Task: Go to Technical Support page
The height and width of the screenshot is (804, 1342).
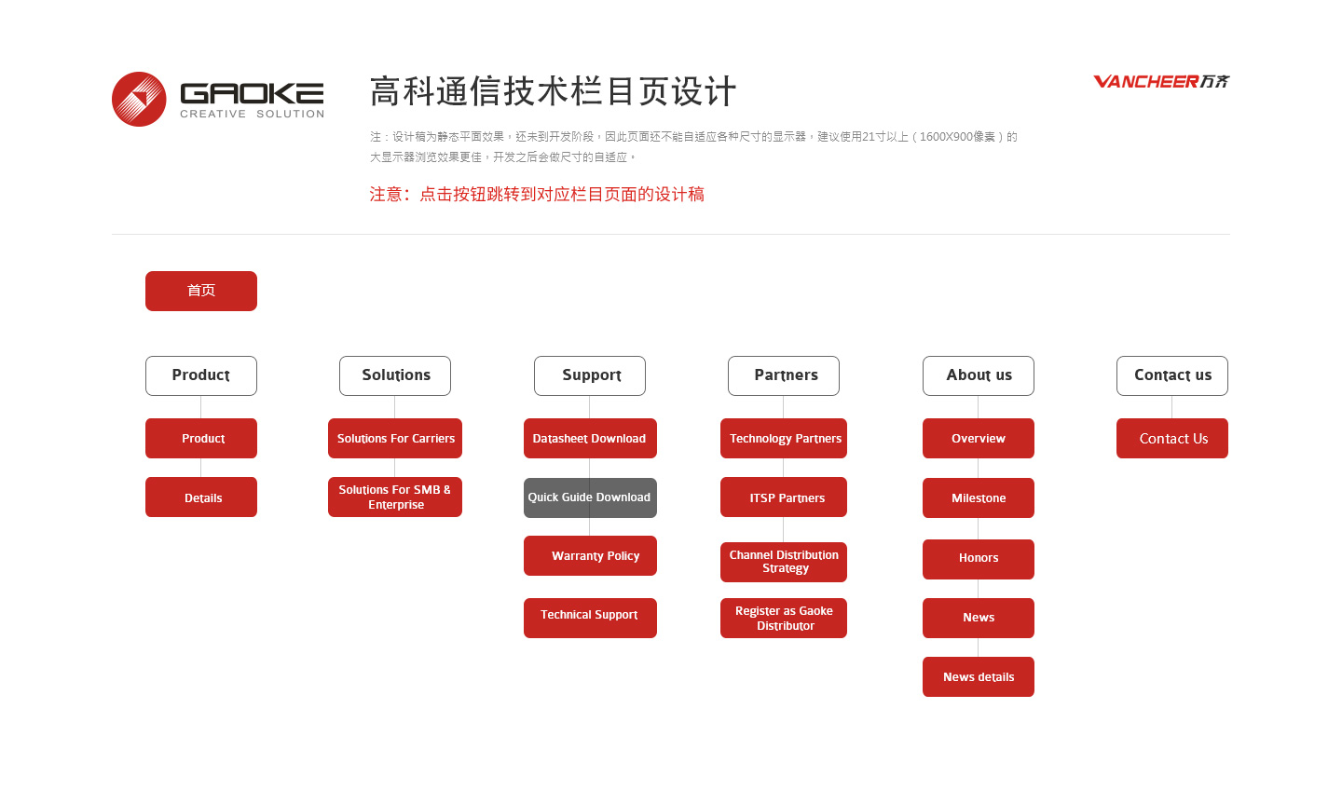Action: (x=590, y=618)
